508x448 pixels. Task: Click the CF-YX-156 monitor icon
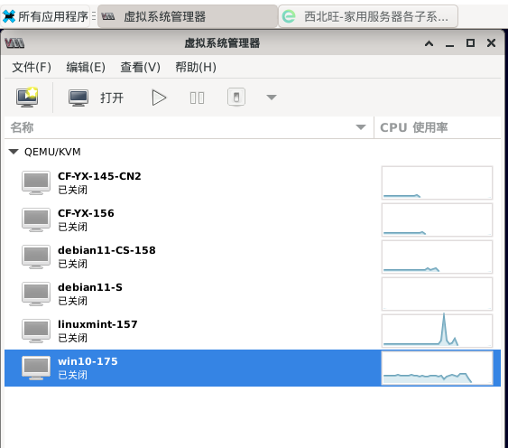click(36, 219)
